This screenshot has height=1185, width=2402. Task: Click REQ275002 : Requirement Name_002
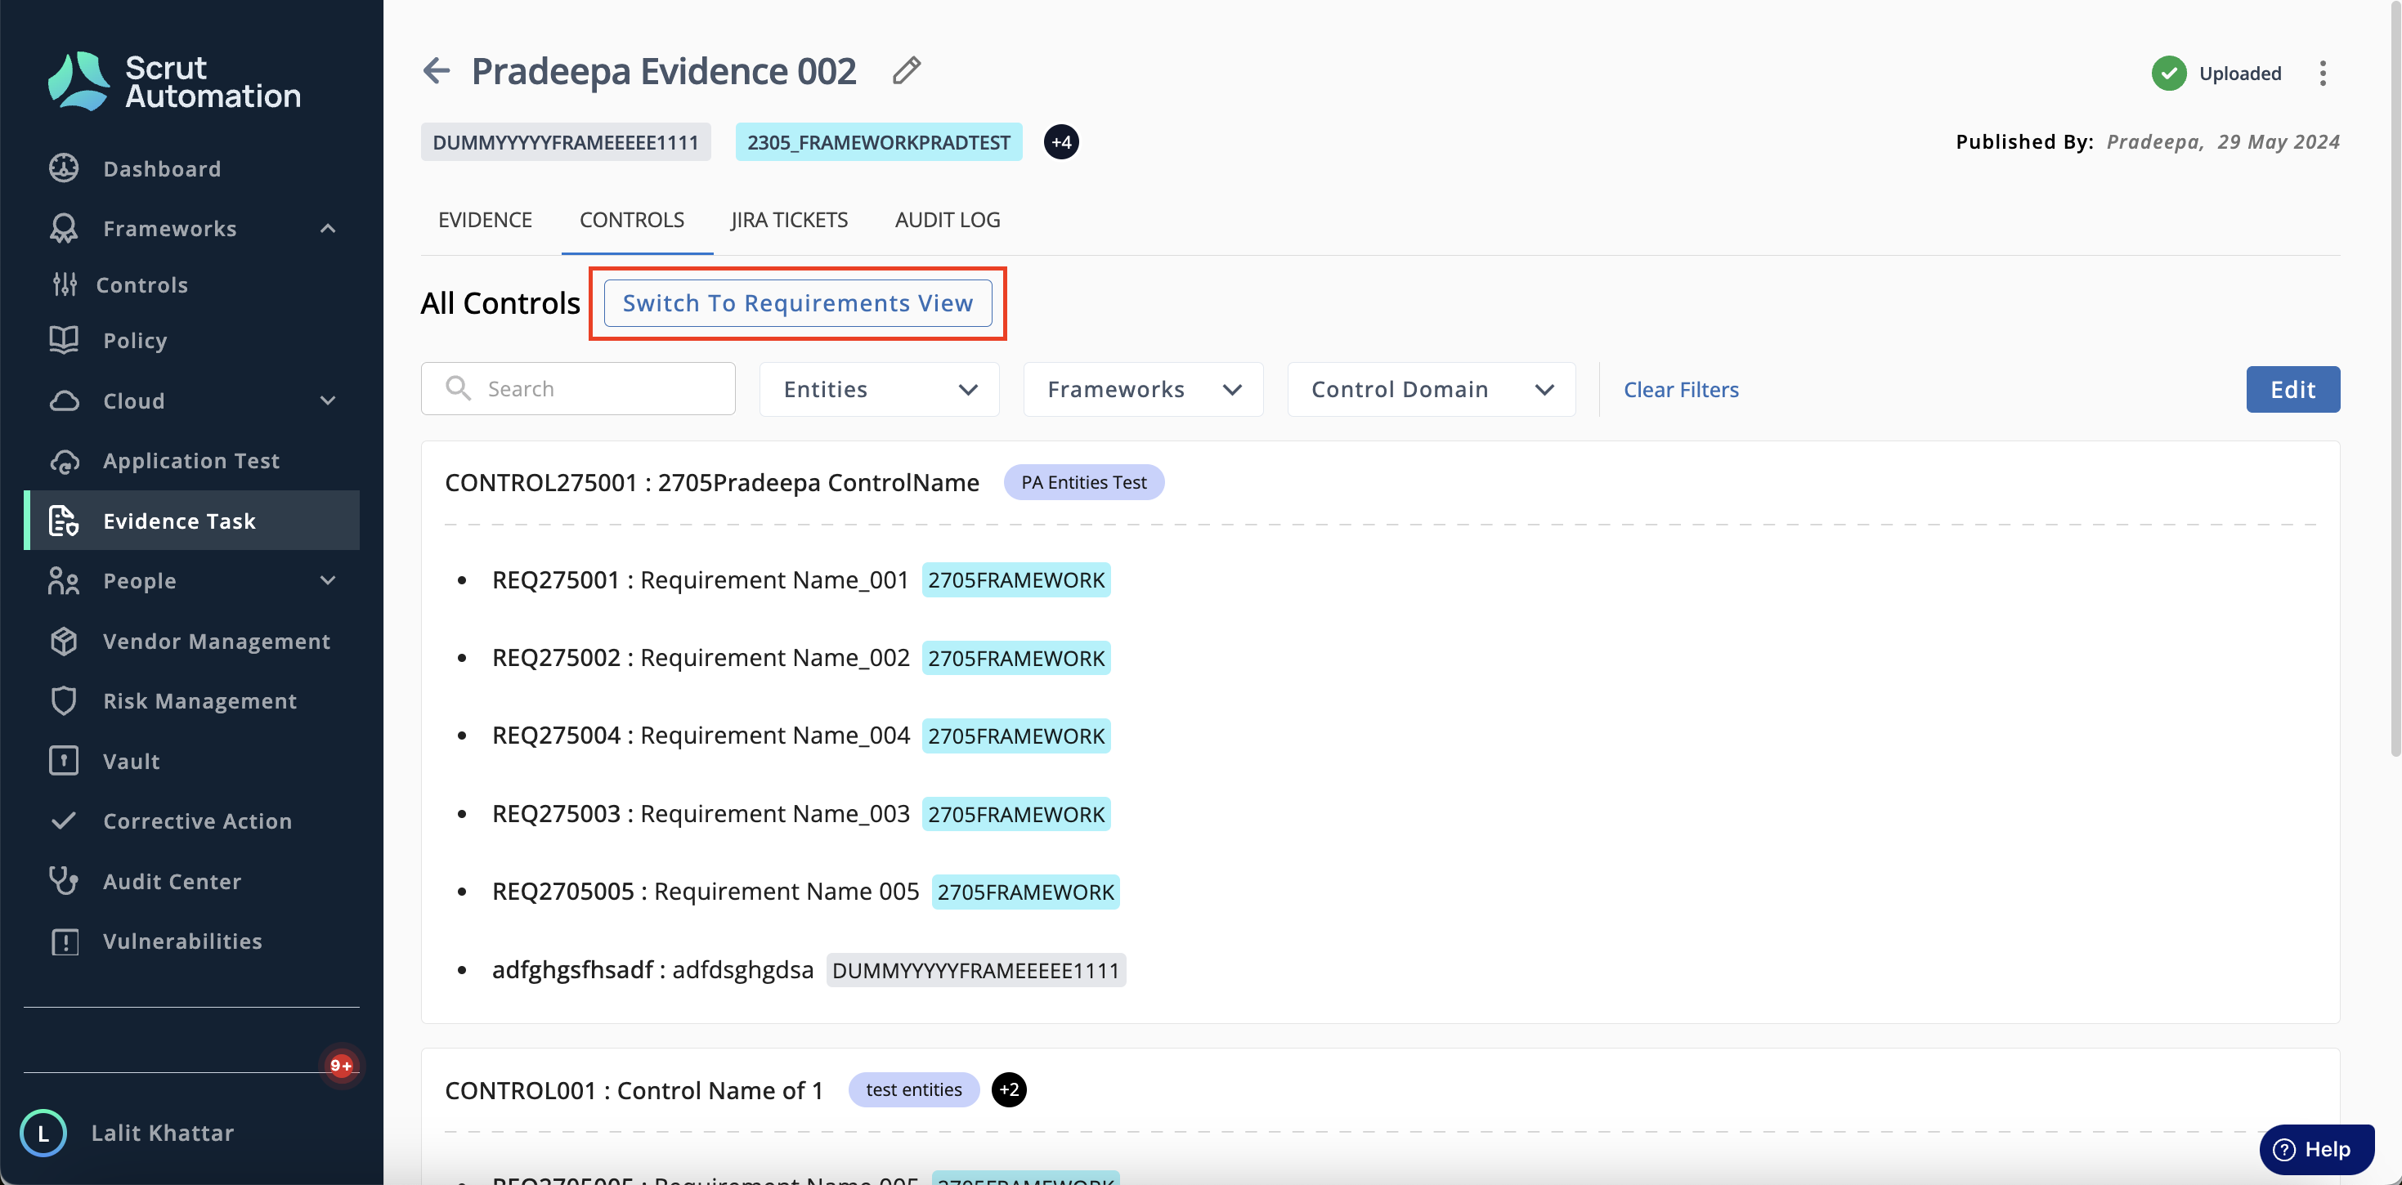(x=701, y=657)
